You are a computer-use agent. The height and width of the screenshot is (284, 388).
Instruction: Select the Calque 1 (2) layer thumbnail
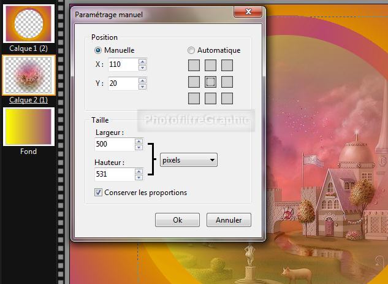click(29, 22)
